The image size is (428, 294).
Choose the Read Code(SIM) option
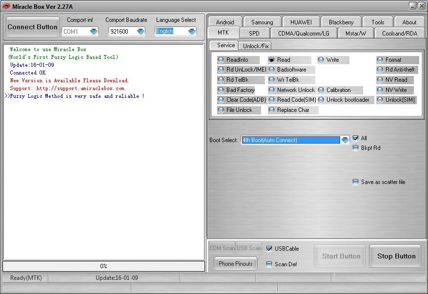292,100
